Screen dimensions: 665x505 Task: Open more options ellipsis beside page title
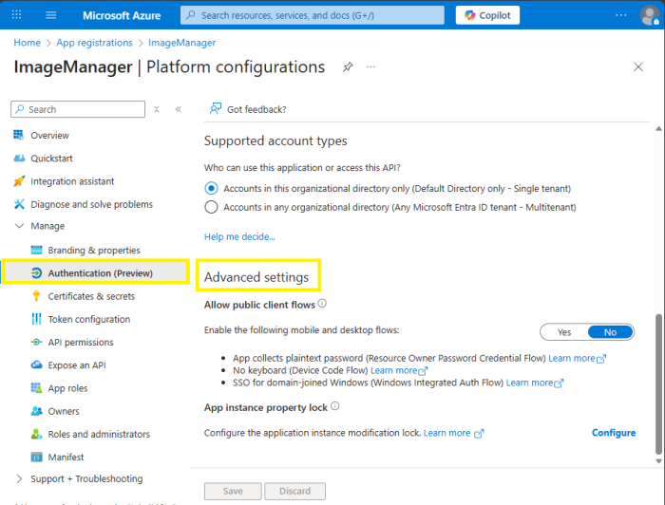coord(371,67)
